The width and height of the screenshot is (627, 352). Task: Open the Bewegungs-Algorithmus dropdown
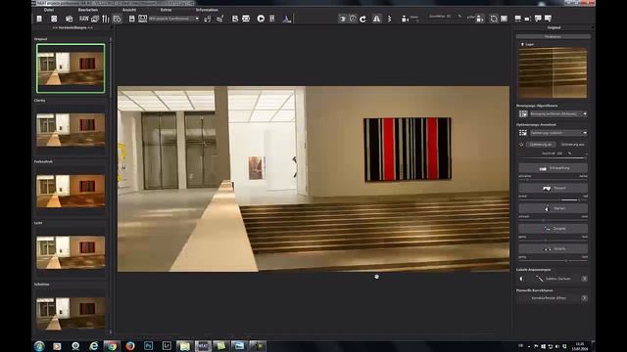pyautogui.click(x=558, y=113)
